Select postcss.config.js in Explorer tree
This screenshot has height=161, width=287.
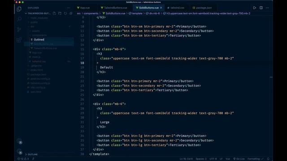tap(40, 79)
